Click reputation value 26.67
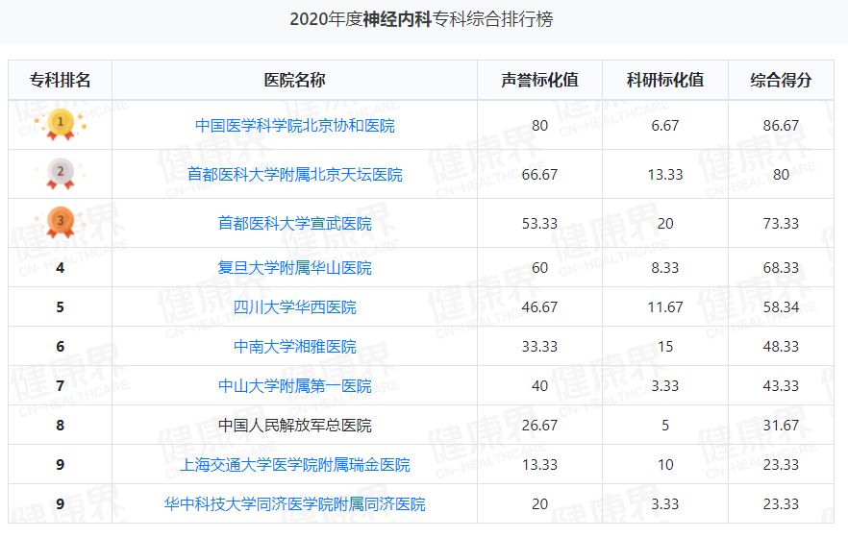Image resolution: width=848 pixels, height=538 pixels. 539,425
